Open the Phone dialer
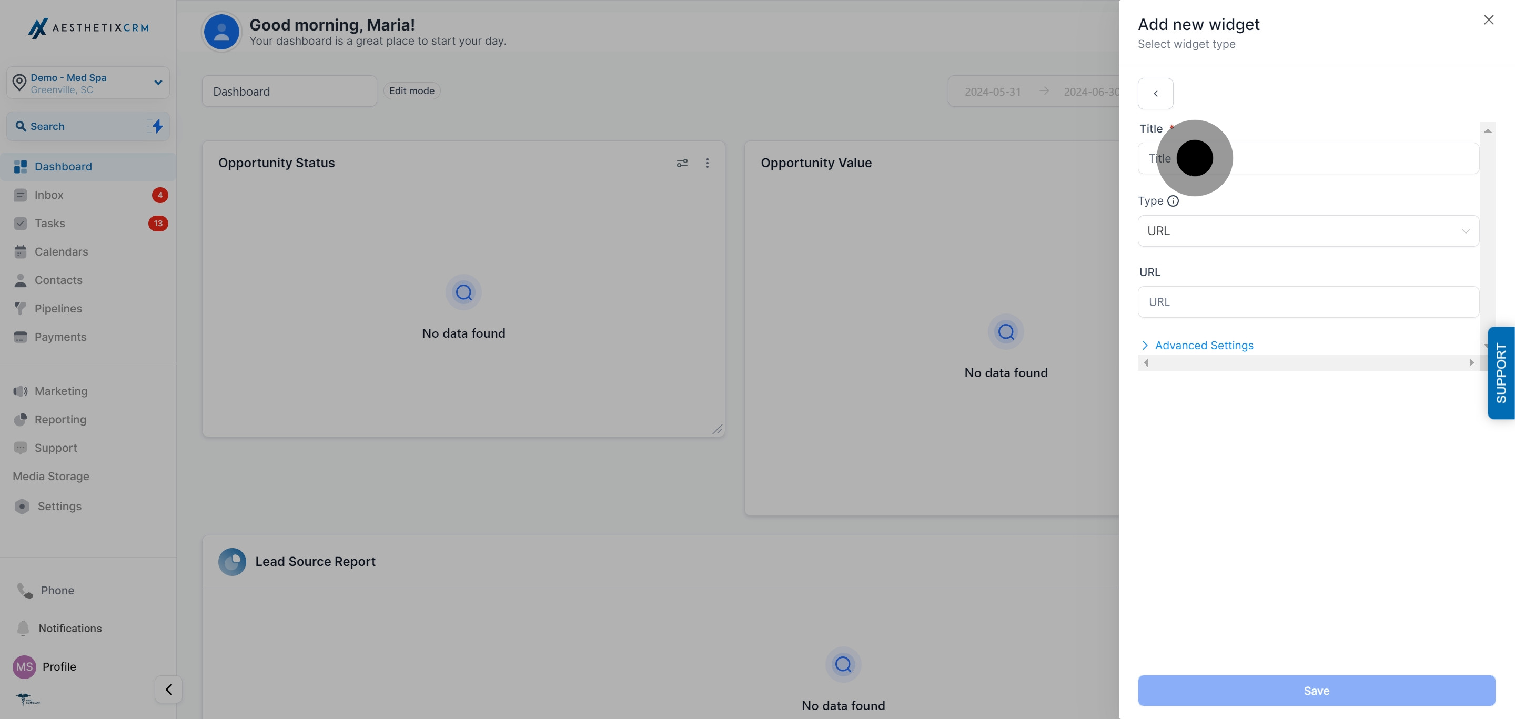 pyautogui.click(x=46, y=590)
